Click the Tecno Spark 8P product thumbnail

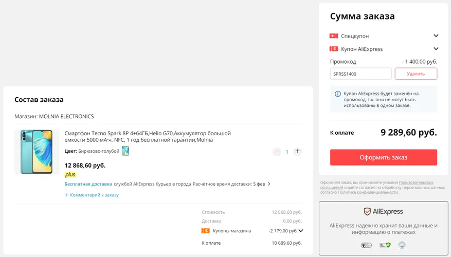(x=37, y=152)
